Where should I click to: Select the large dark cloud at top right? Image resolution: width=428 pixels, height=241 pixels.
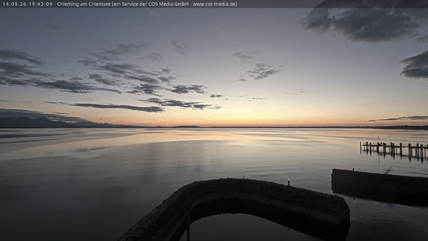point(364,22)
